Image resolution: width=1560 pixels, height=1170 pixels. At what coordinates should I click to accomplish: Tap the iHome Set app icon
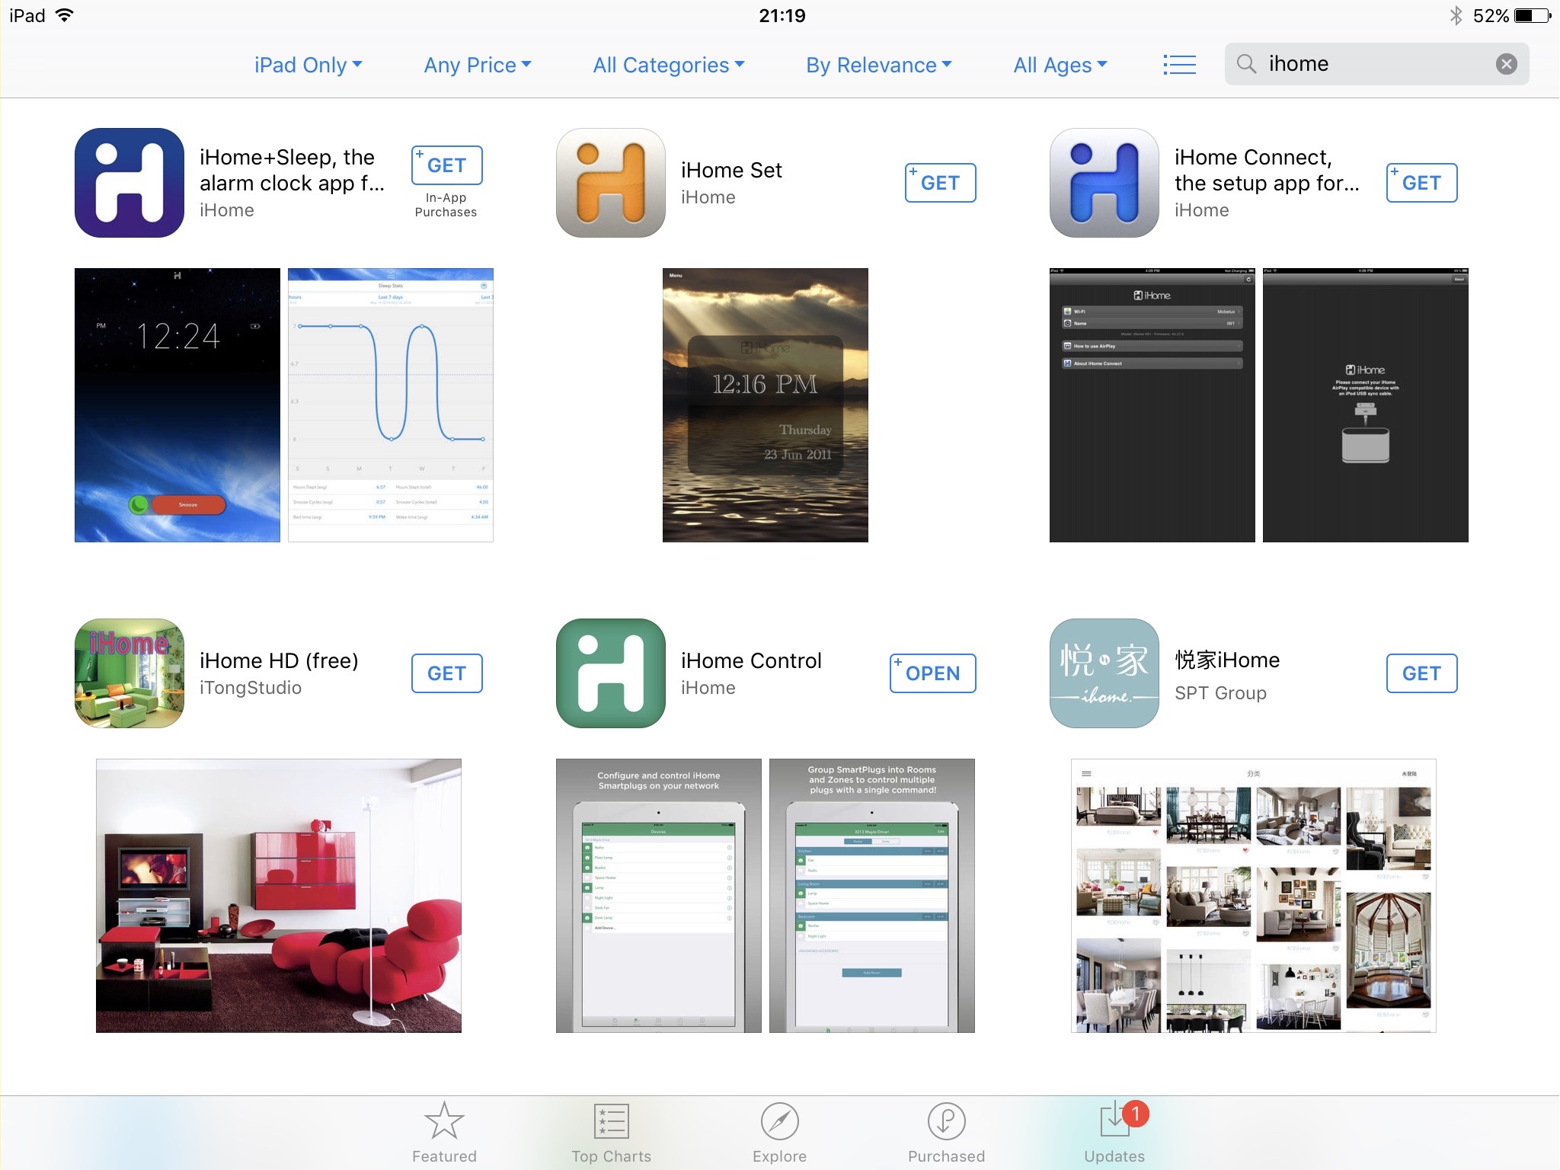(610, 182)
